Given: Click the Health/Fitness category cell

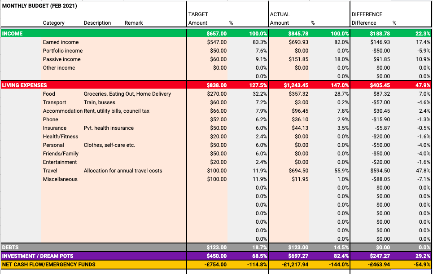Looking at the screenshot, I should (x=61, y=137).
